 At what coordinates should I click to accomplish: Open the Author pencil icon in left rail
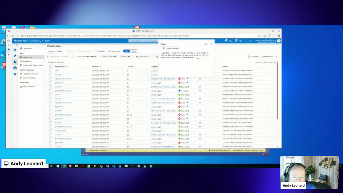(x=15, y=56)
